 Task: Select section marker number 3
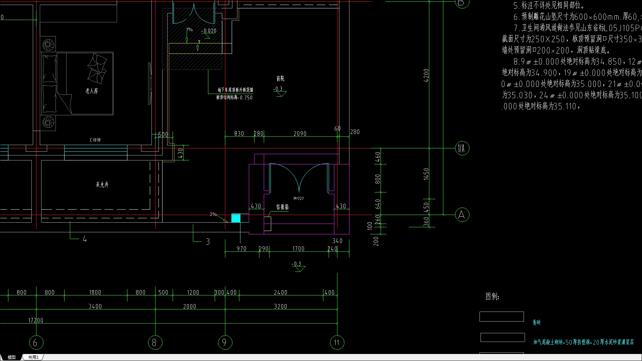(208, 242)
